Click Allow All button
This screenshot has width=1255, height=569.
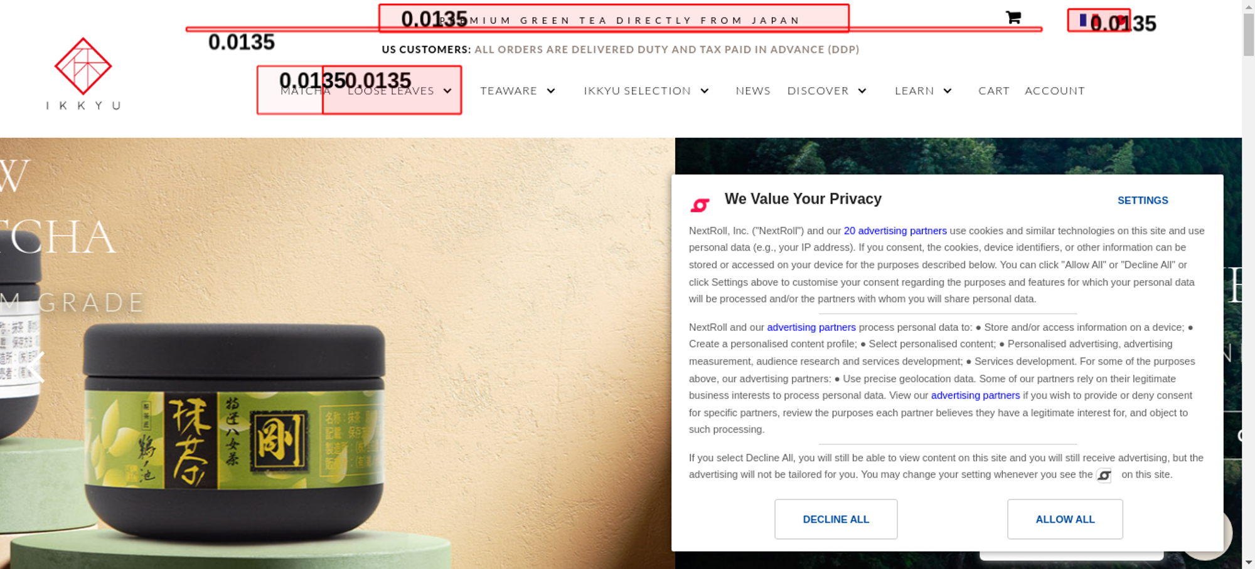click(1065, 519)
